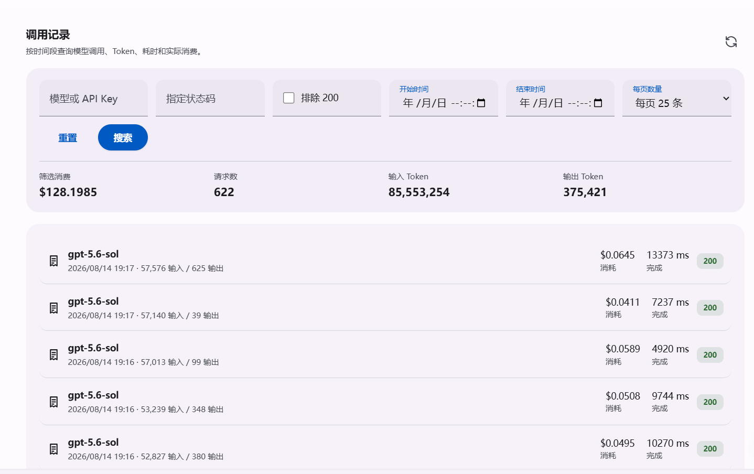
Task: Open the calendar picker in 结束时间
Action: [x=598, y=103]
